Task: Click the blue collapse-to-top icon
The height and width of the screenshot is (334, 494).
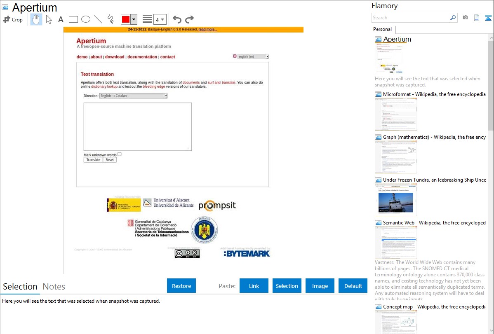Action: click(x=488, y=18)
